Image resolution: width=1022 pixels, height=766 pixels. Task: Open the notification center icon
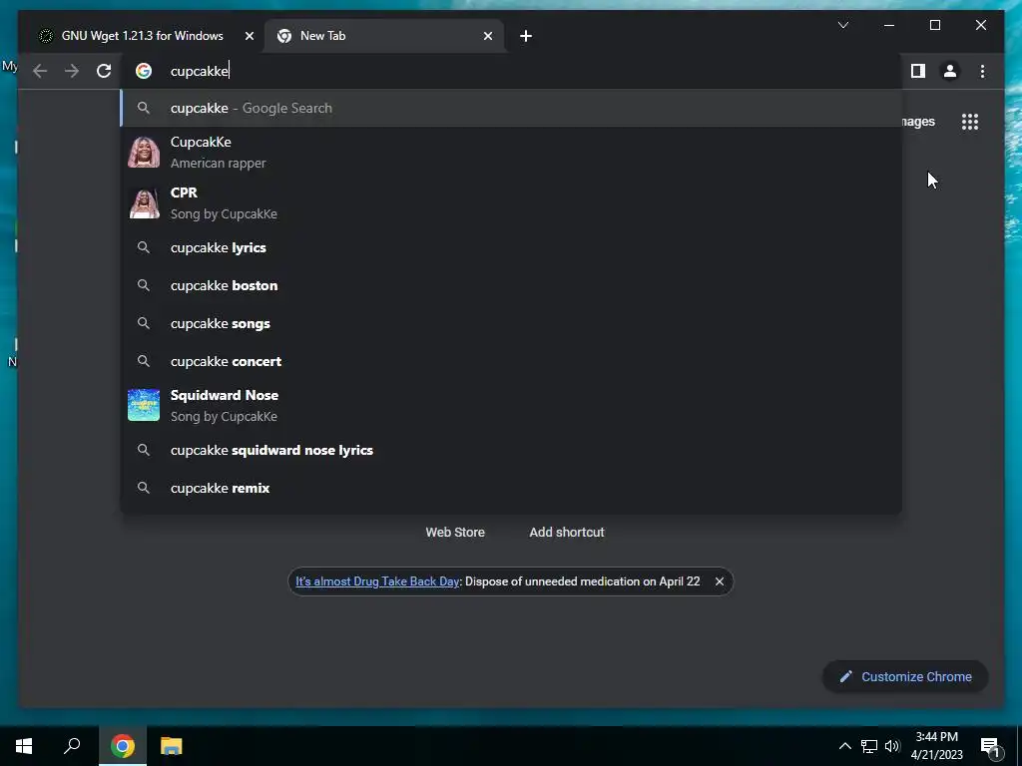pyautogui.click(x=989, y=746)
